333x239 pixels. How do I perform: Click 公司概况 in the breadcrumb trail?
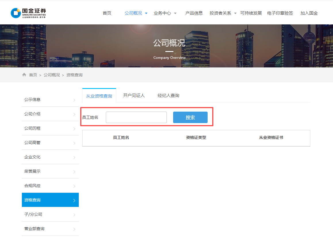point(52,75)
